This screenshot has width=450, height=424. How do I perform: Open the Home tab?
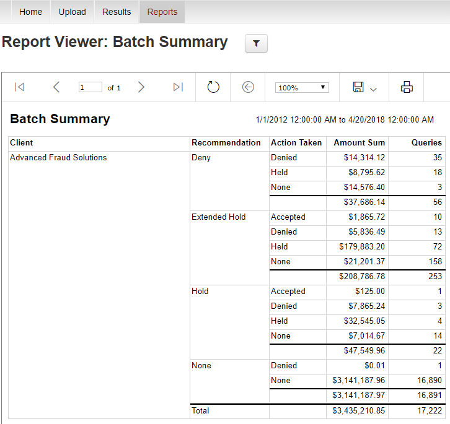click(31, 12)
